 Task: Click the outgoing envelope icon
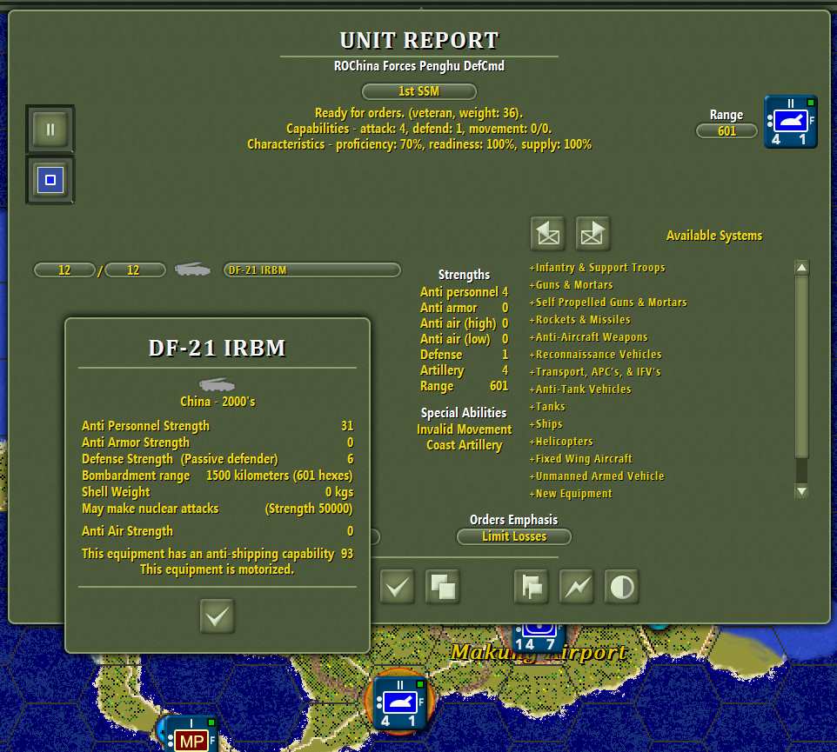click(x=593, y=234)
